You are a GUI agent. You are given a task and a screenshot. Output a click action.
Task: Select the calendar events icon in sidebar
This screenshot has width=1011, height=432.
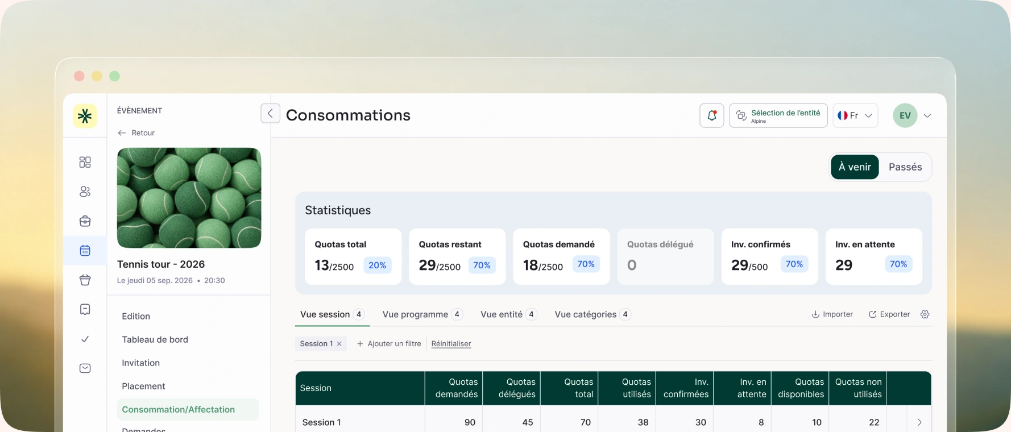(x=85, y=251)
